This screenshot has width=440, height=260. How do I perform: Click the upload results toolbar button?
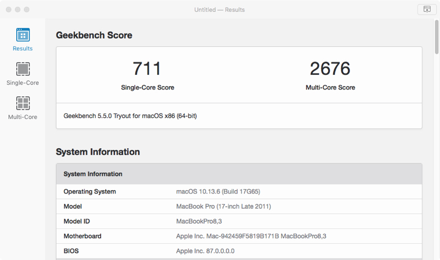427,10
